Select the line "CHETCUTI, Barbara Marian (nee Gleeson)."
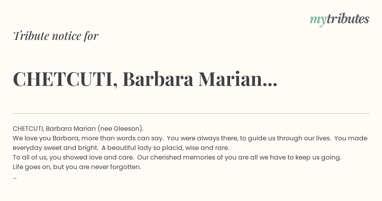This screenshot has height=201, width=382. click(78, 129)
